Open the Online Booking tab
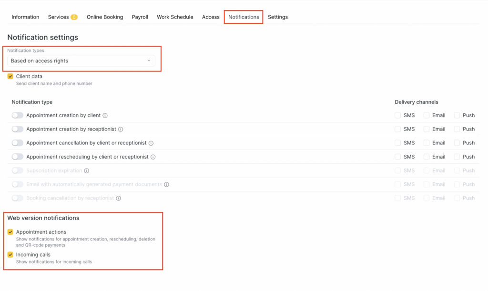 click(105, 17)
